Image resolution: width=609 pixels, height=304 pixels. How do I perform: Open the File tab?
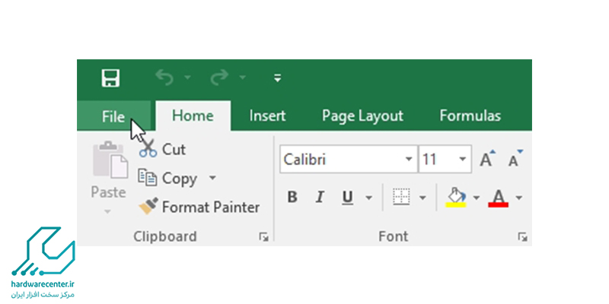(113, 116)
